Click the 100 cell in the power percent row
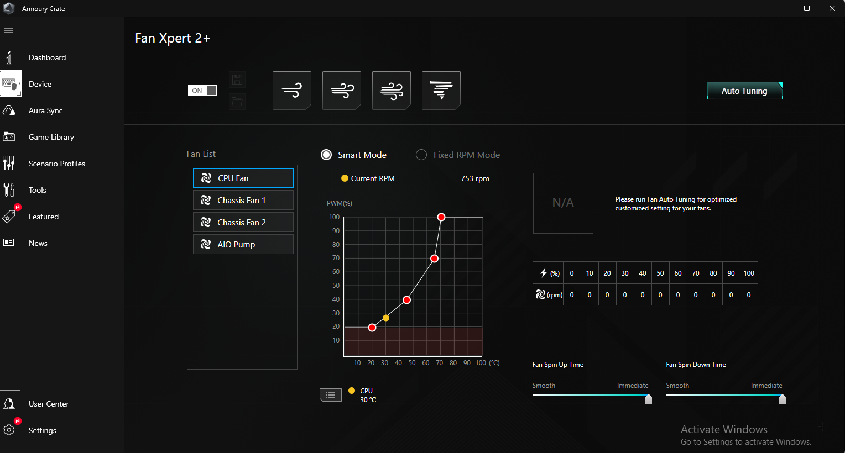Image resolution: width=845 pixels, height=453 pixels. (749, 273)
